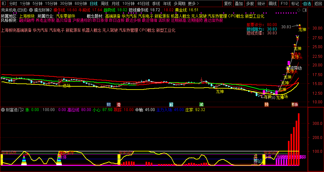Click the 趋势线: 18.02 value label

coord(115,10)
